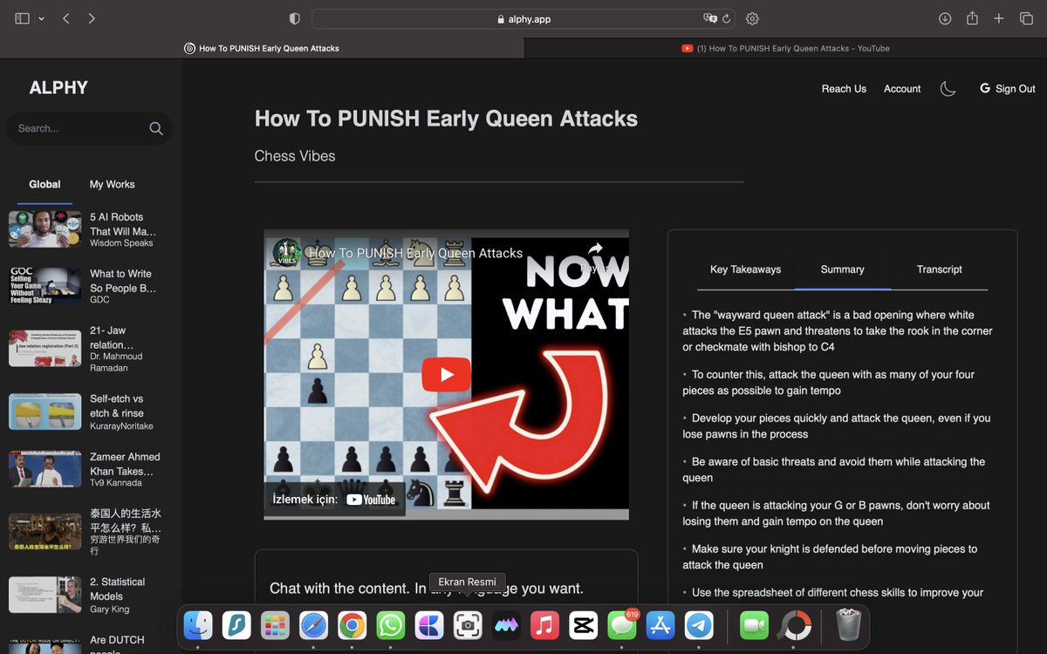Click the privacy shield icon
The image size is (1047, 654).
tap(294, 18)
